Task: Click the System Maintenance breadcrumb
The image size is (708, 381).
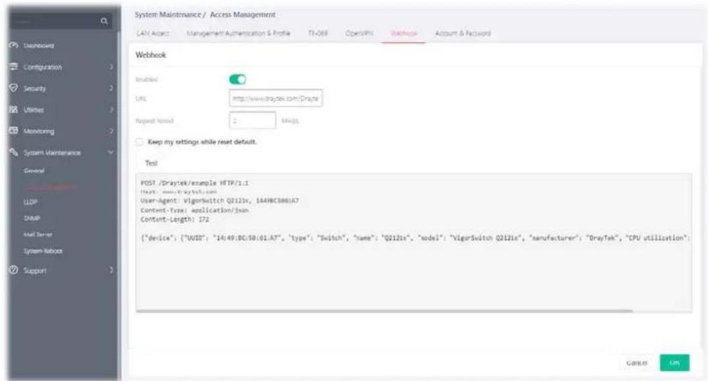Action: pyautogui.click(x=168, y=15)
